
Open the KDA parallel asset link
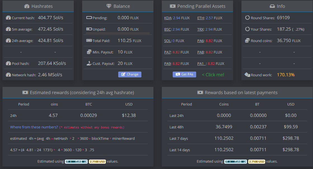[x=168, y=18]
